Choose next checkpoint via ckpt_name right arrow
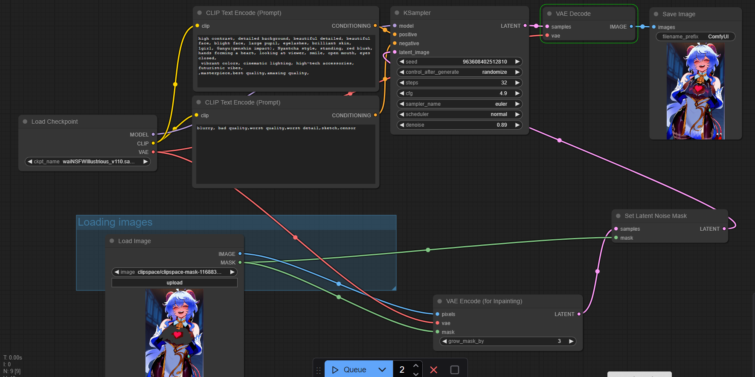Viewport: 755px width, 377px height. [145, 162]
